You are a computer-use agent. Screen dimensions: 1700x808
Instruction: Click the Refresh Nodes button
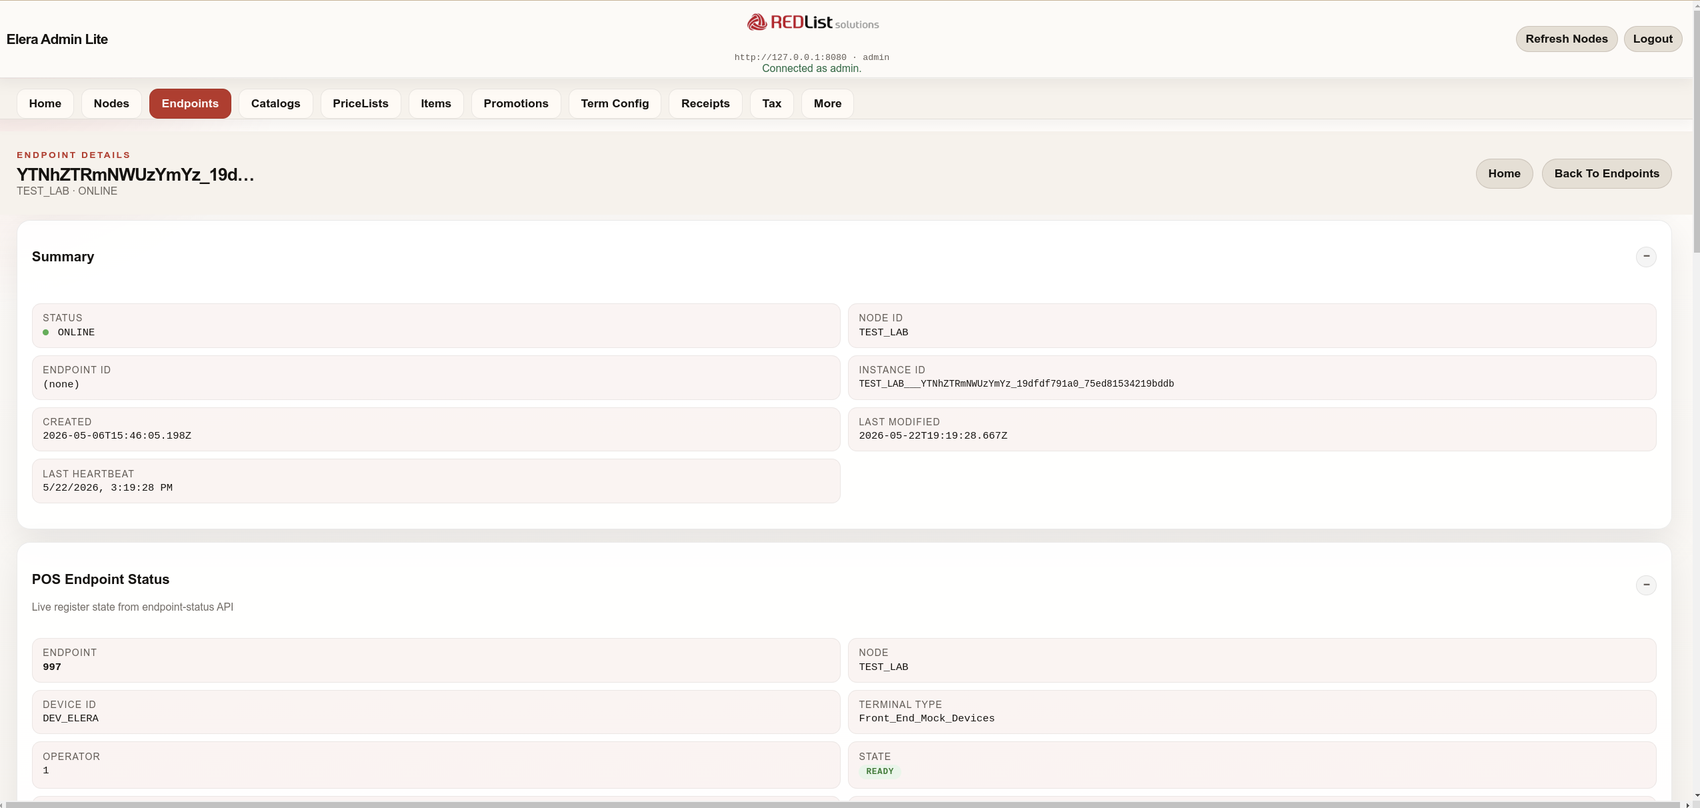click(x=1567, y=39)
